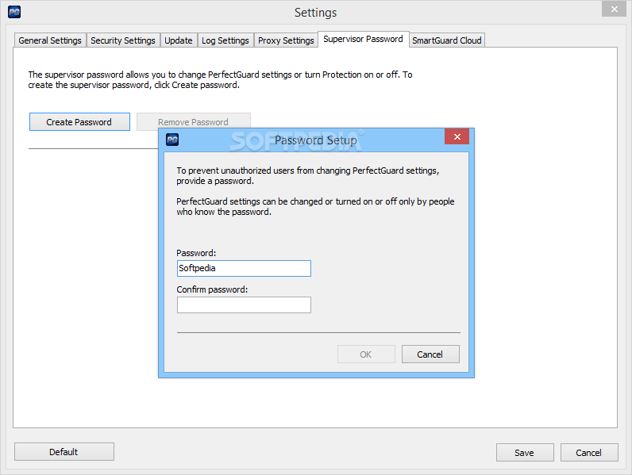This screenshot has width=632, height=475.
Task: Close the Password Setup dialog
Action: click(457, 137)
